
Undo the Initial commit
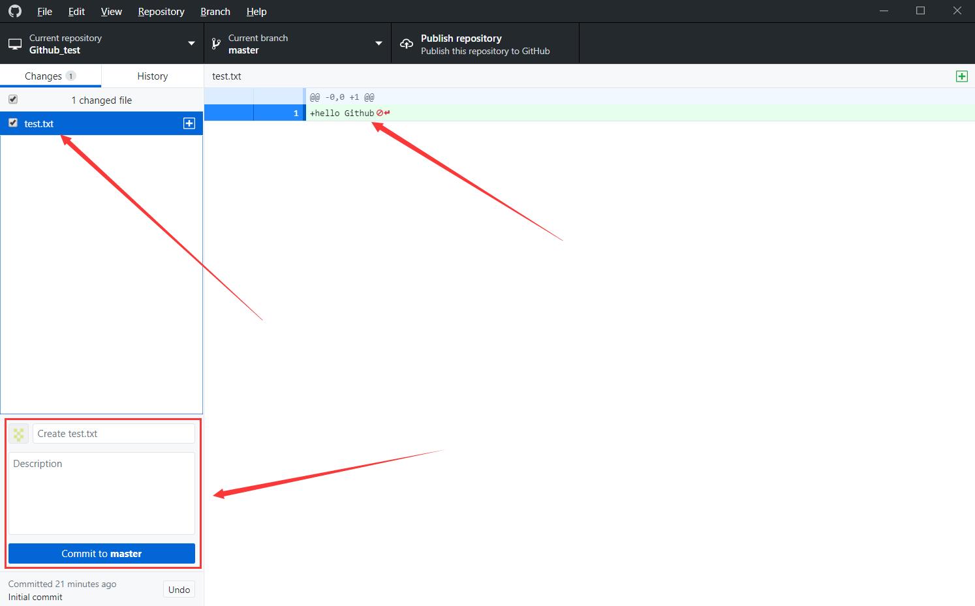178,589
